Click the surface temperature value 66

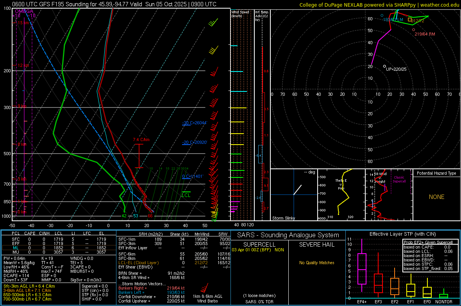tap(150, 216)
